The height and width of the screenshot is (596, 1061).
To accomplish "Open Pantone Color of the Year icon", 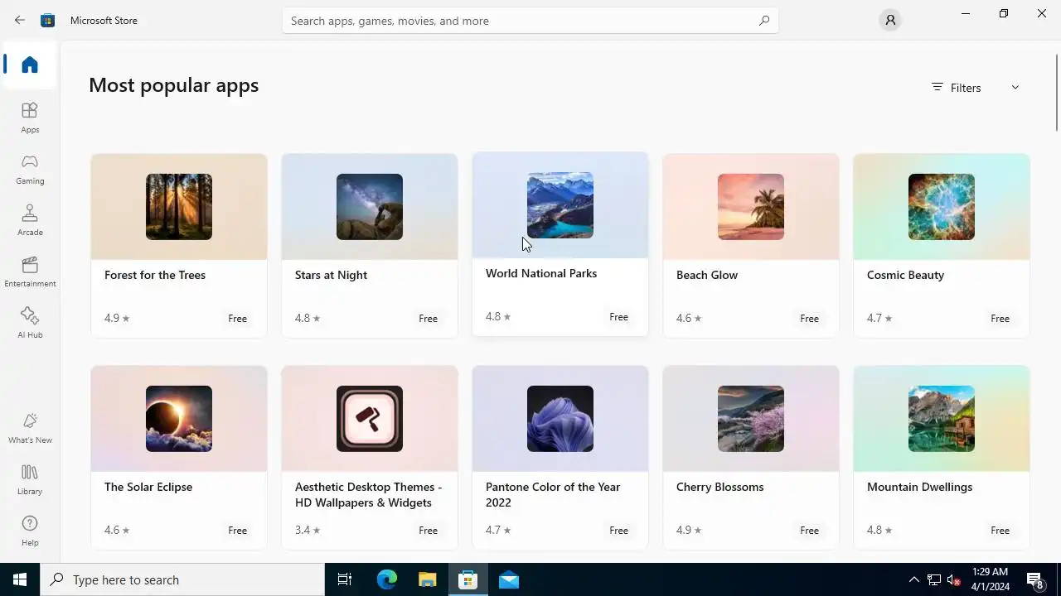I will point(560,419).
